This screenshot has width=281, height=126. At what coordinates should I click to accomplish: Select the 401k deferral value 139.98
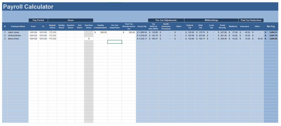(153, 32)
